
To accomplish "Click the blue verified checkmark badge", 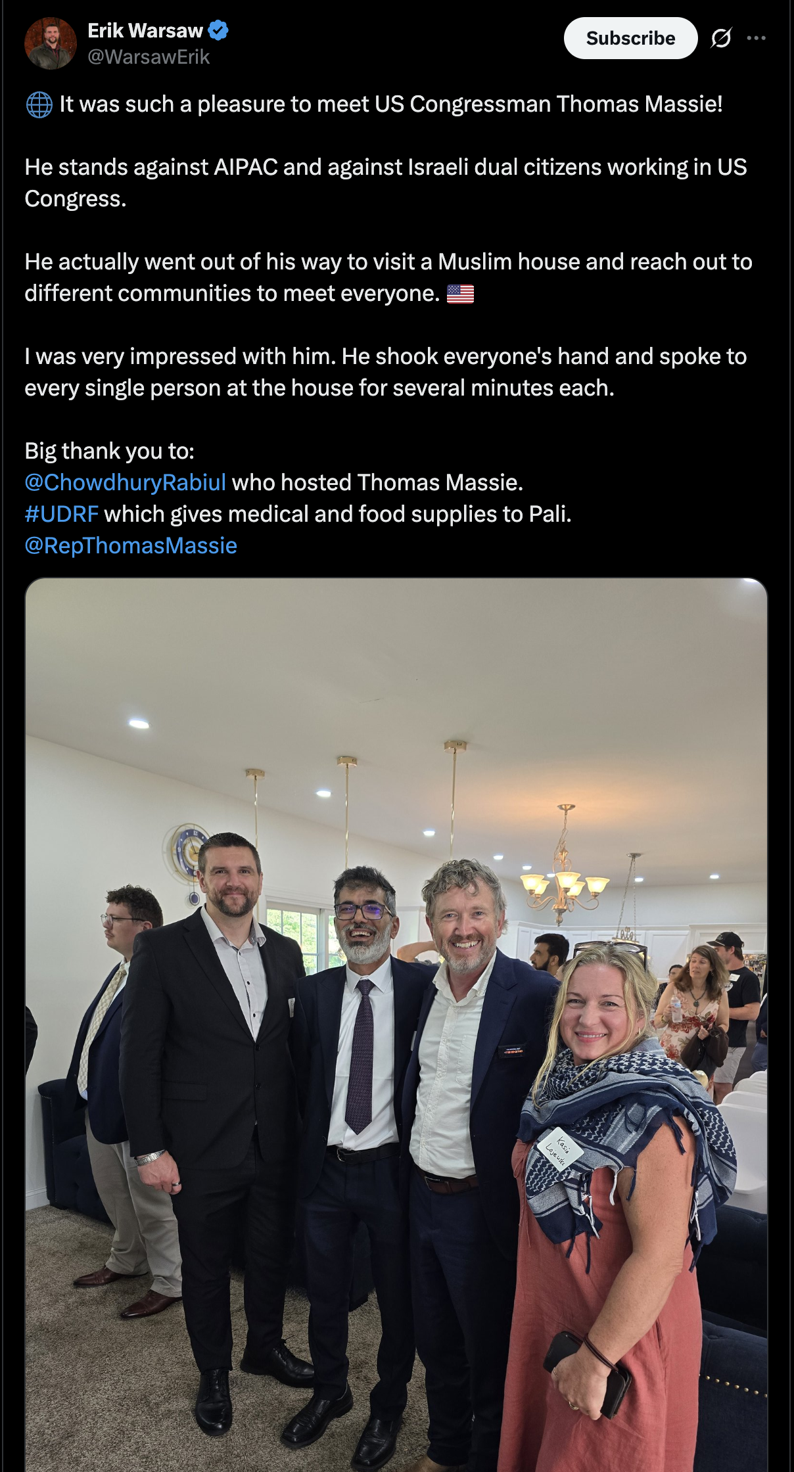I will [218, 30].
